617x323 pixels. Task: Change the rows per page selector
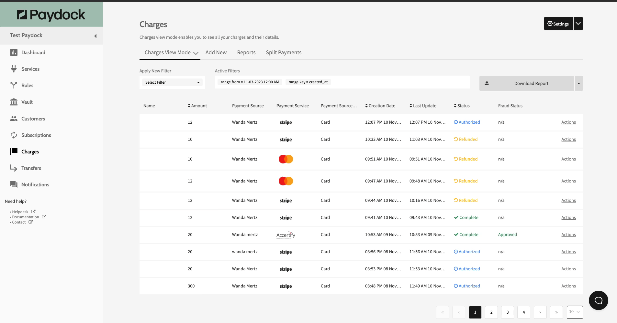click(x=575, y=312)
